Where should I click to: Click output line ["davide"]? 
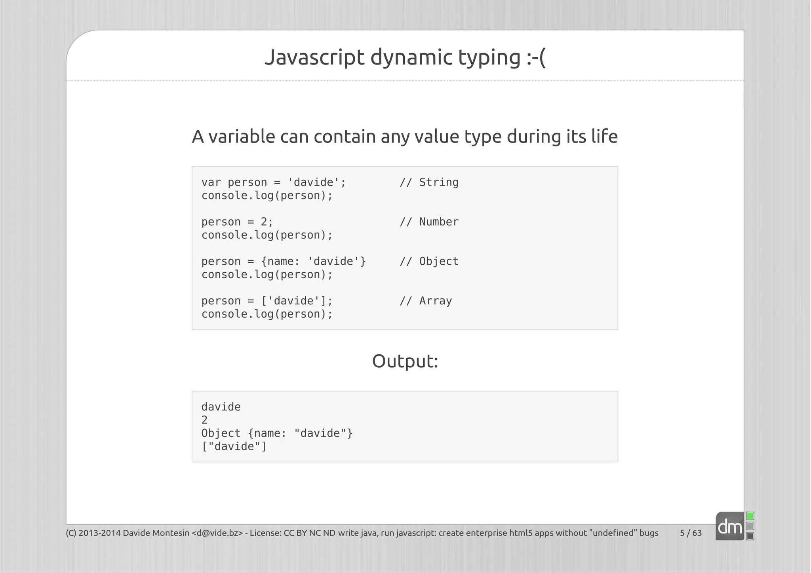(234, 447)
